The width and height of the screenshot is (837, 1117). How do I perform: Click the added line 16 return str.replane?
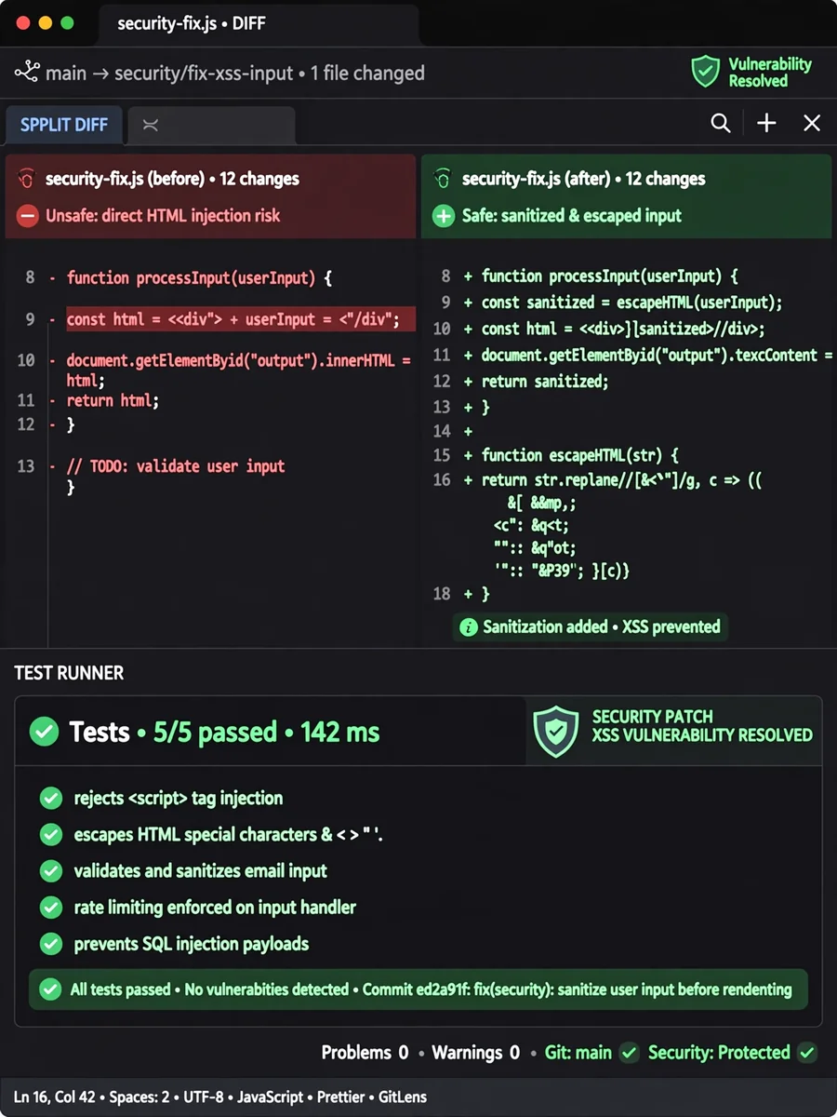click(x=621, y=480)
